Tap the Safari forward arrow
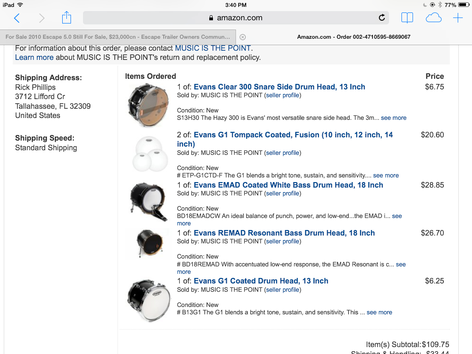 [41, 18]
